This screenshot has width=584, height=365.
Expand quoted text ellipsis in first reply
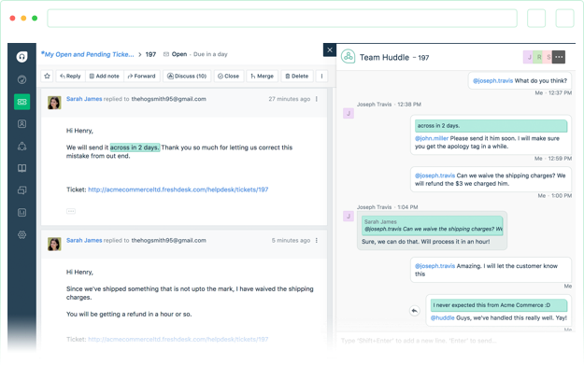tap(71, 211)
